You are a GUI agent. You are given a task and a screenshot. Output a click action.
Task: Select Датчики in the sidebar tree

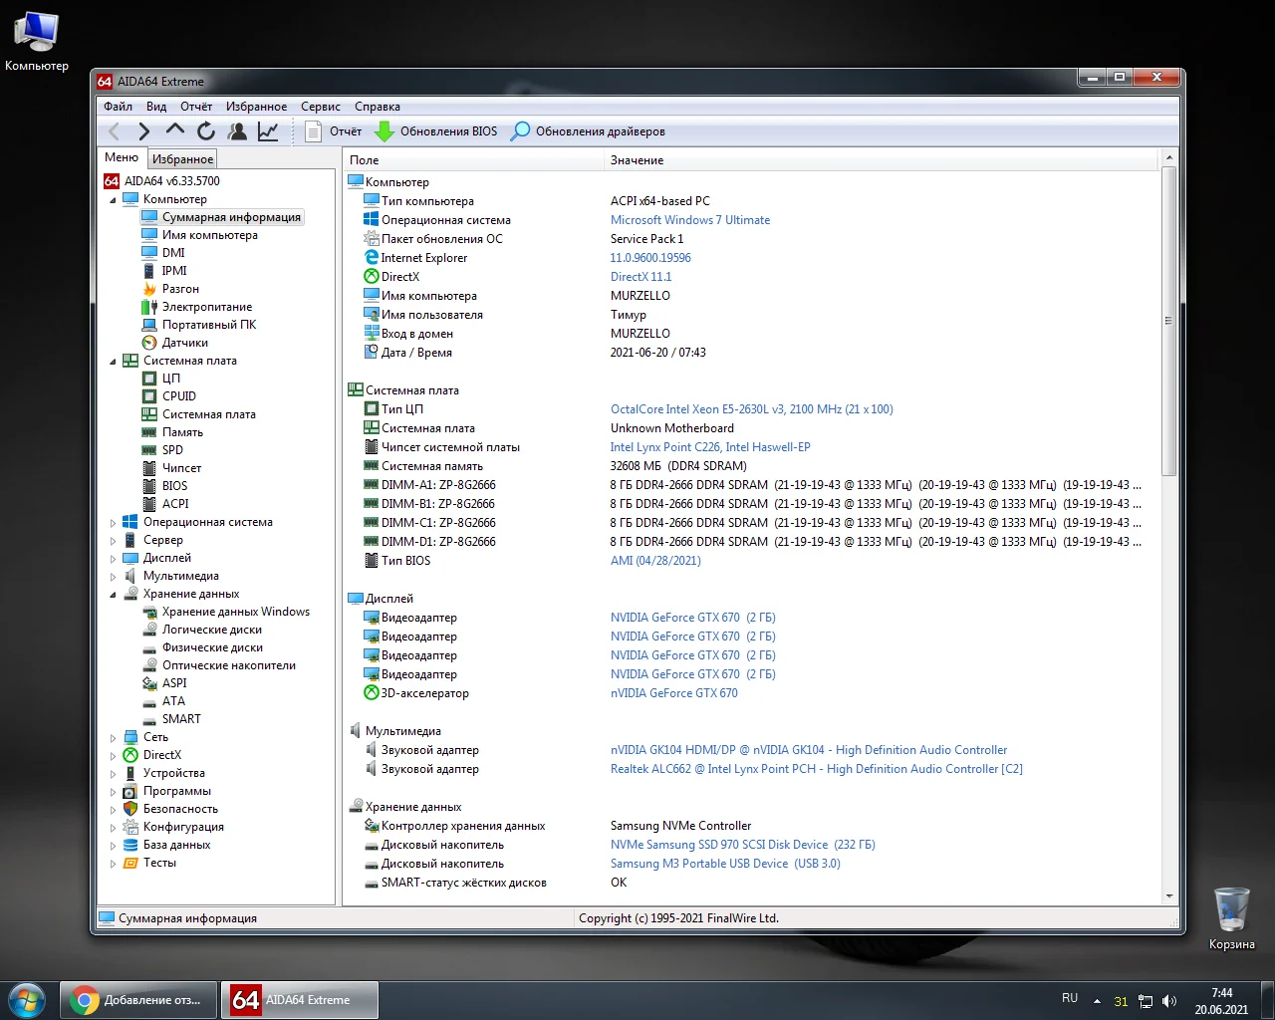[x=184, y=343]
